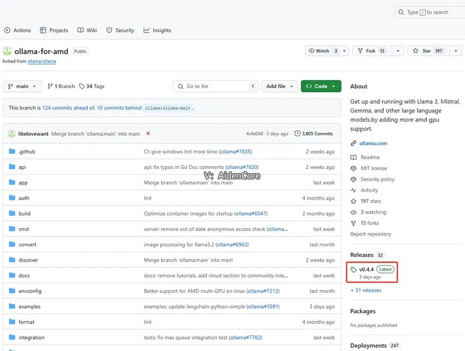The image size is (465, 351).
Task: View the 34 Tags link
Action: [91, 86]
